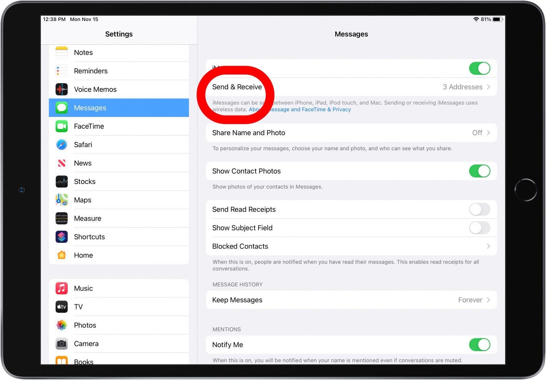The width and height of the screenshot is (546, 380).
Task: Open Send & Receive settings
Action: pos(351,87)
